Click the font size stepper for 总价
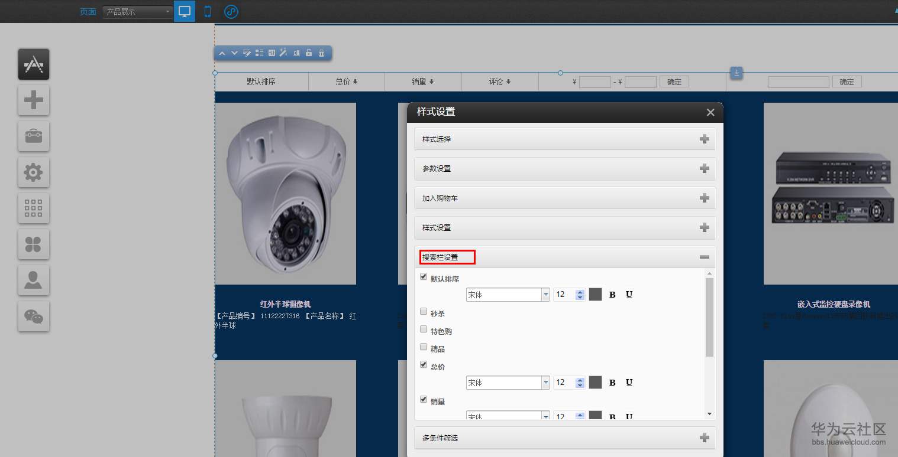 tap(580, 383)
